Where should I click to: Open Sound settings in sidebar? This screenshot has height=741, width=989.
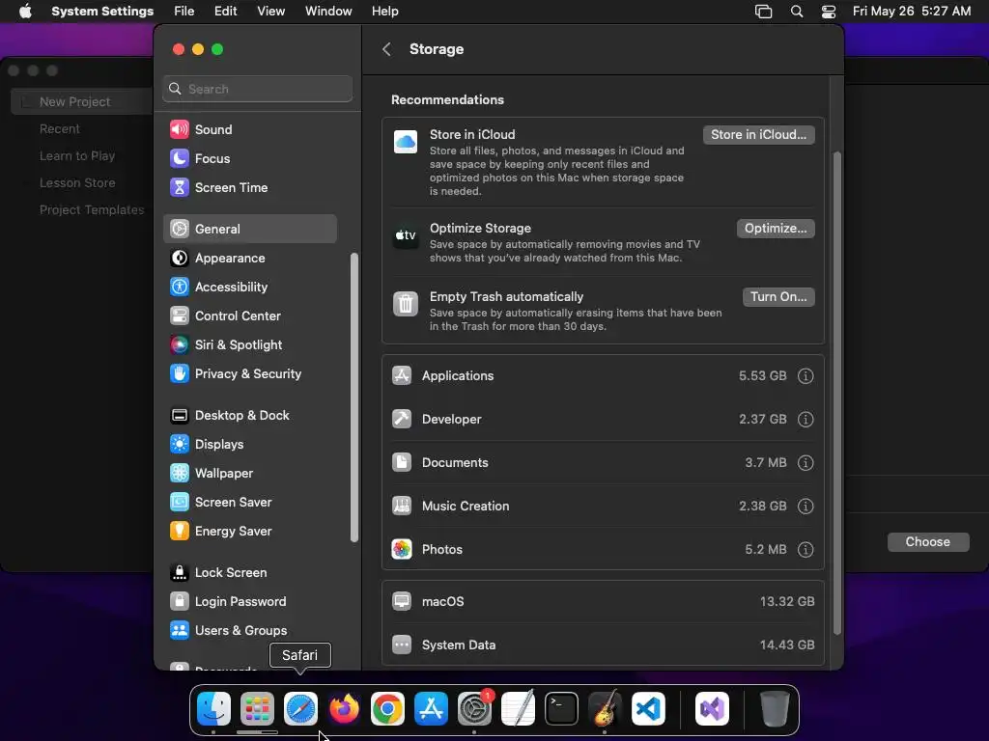click(250, 129)
